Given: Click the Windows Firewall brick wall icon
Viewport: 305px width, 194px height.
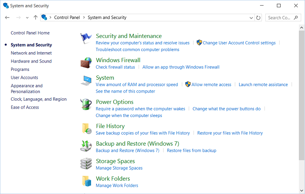Looking at the screenshot, I should click(86, 63).
